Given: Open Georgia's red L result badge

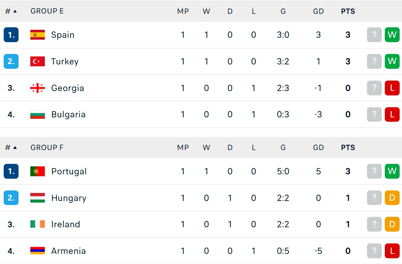Looking at the screenshot, I should click(392, 88).
